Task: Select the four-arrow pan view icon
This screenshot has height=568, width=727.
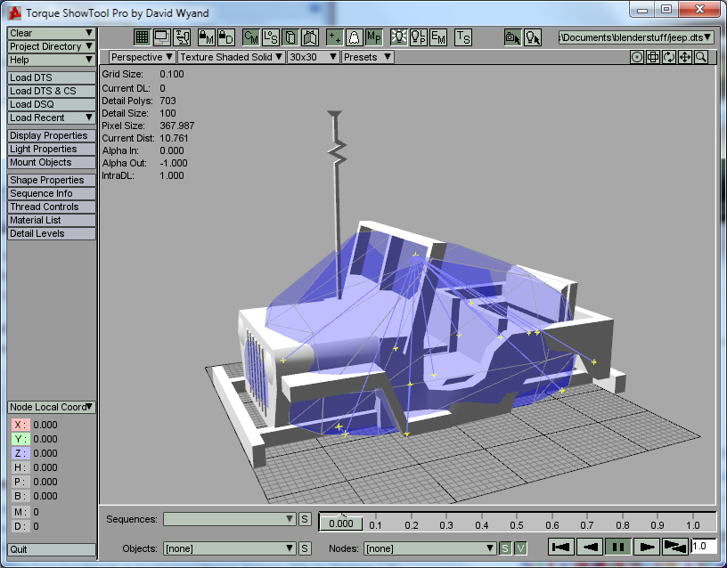Action: 685,57
